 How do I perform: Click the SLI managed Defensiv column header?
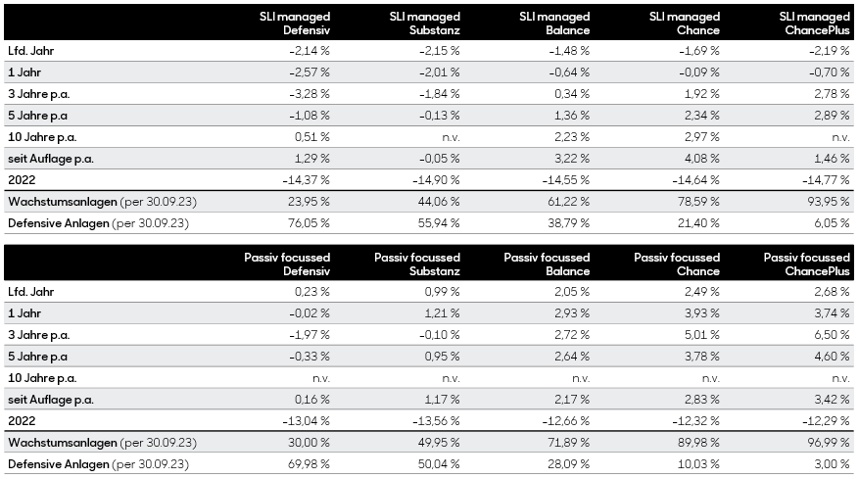[294, 23]
